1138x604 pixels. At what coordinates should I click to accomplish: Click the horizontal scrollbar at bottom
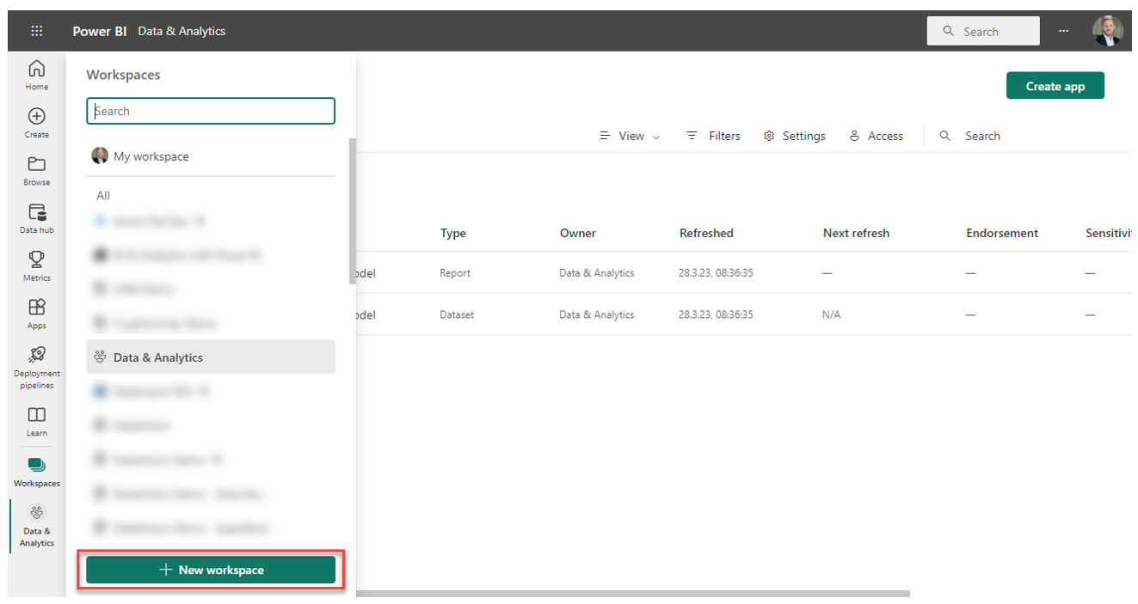pyautogui.click(x=633, y=594)
